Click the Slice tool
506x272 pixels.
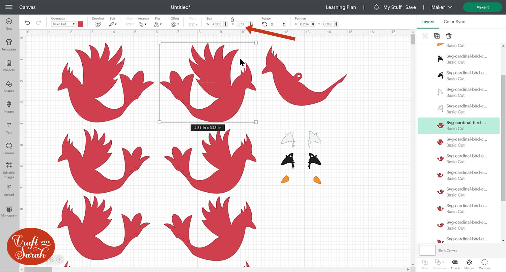pyautogui.click(x=425, y=264)
